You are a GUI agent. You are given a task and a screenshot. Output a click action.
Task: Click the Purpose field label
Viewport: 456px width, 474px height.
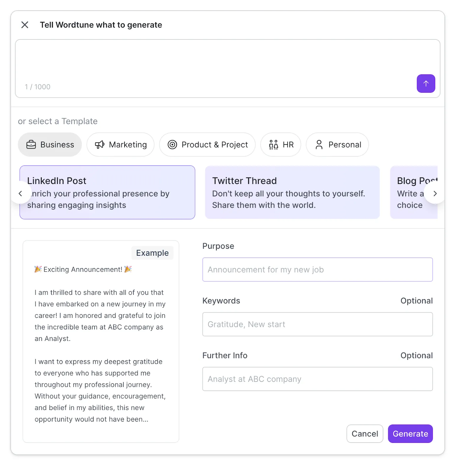218,246
